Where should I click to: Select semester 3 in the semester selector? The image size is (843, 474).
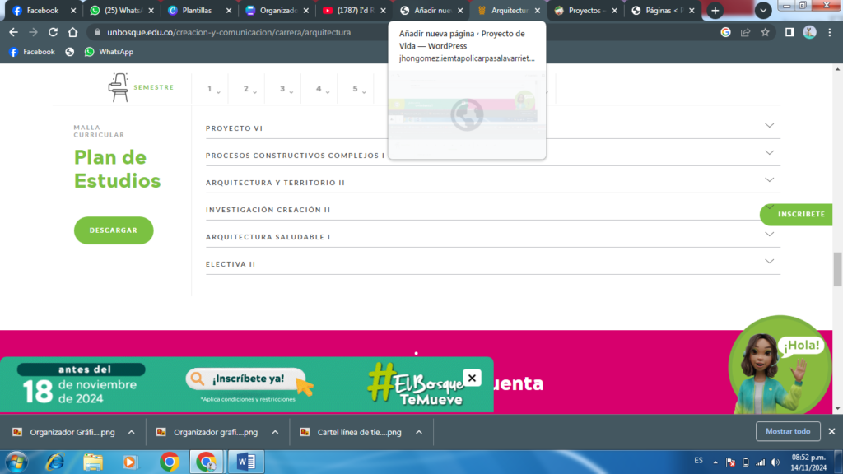(282, 89)
